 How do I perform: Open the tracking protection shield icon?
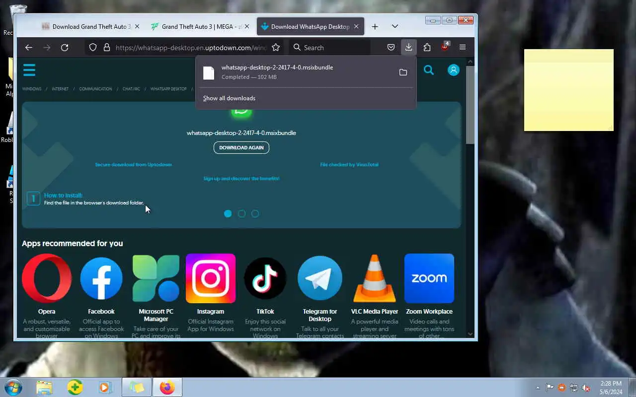(x=93, y=48)
